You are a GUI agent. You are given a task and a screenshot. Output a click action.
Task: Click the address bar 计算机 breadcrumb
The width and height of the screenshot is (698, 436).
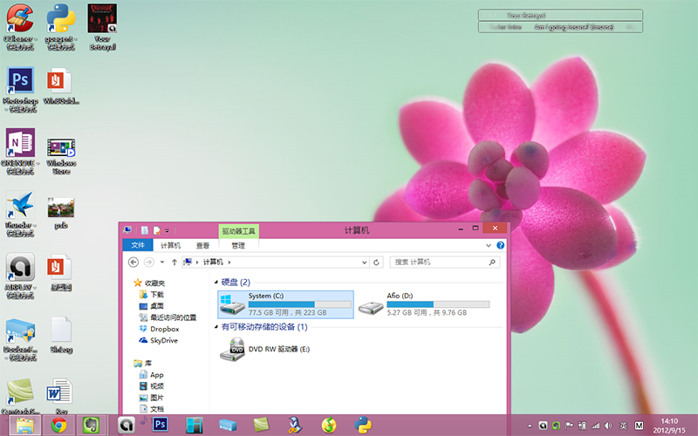click(x=213, y=262)
